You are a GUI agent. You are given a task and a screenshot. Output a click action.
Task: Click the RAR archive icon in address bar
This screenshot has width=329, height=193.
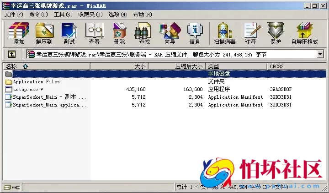tap(31, 54)
